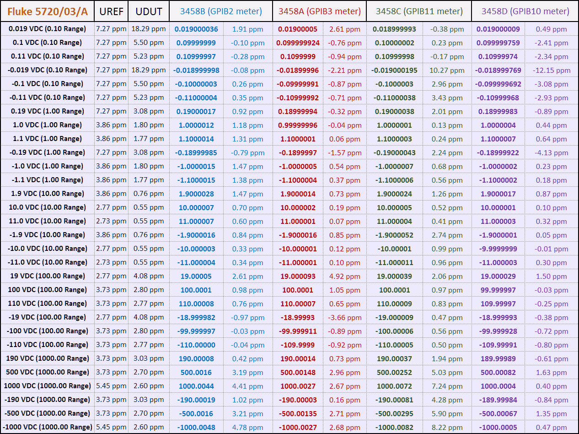The width and height of the screenshot is (579, 434).
Task: Select the 3458A reading 0.099999924
Action: (298, 43)
